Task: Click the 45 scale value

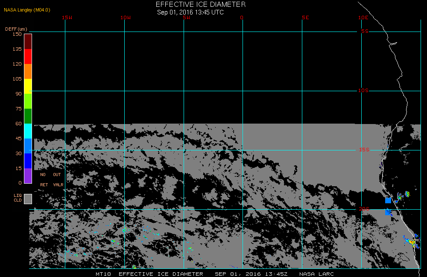Action: tap(18, 139)
